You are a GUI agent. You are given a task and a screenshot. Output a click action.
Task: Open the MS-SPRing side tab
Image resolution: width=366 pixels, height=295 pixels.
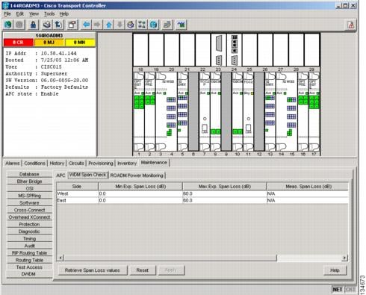coord(29,196)
